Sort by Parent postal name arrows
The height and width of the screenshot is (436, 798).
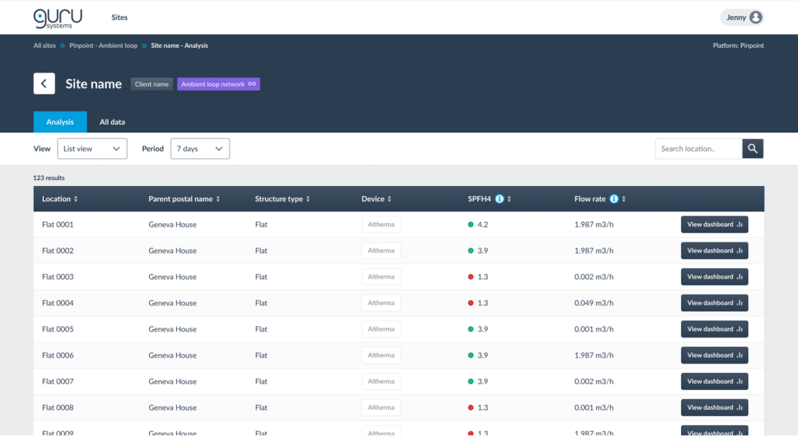pyautogui.click(x=218, y=199)
